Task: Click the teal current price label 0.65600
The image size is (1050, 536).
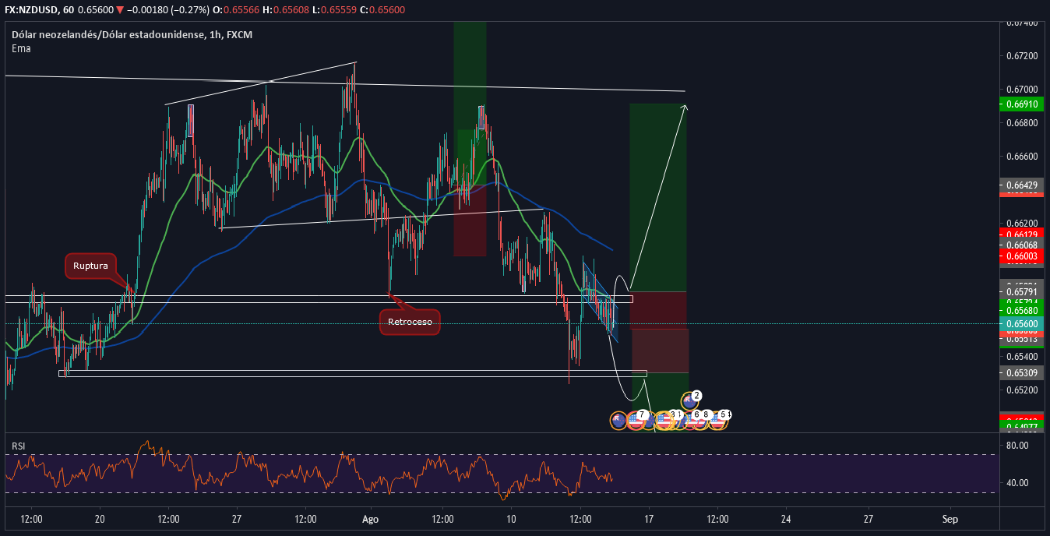Action: tap(1021, 323)
